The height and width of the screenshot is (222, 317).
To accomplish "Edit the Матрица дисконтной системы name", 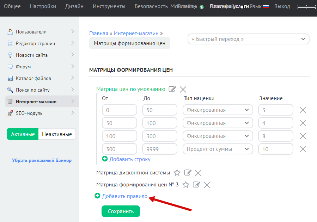I will coord(188,173).
